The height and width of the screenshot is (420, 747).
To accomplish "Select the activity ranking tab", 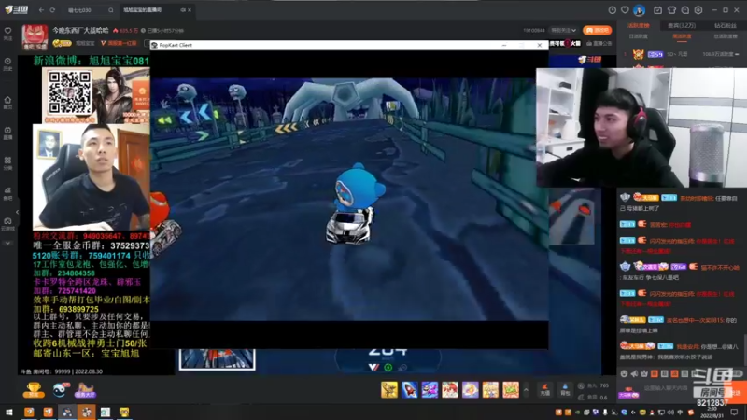I will point(639,26).
